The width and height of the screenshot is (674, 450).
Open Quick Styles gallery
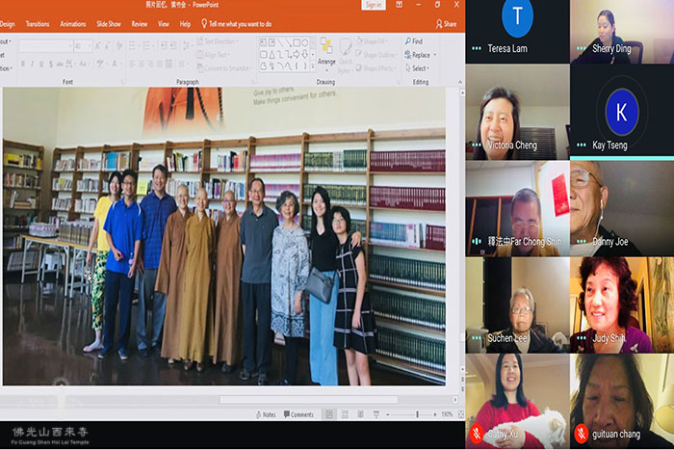click(345, 56)
